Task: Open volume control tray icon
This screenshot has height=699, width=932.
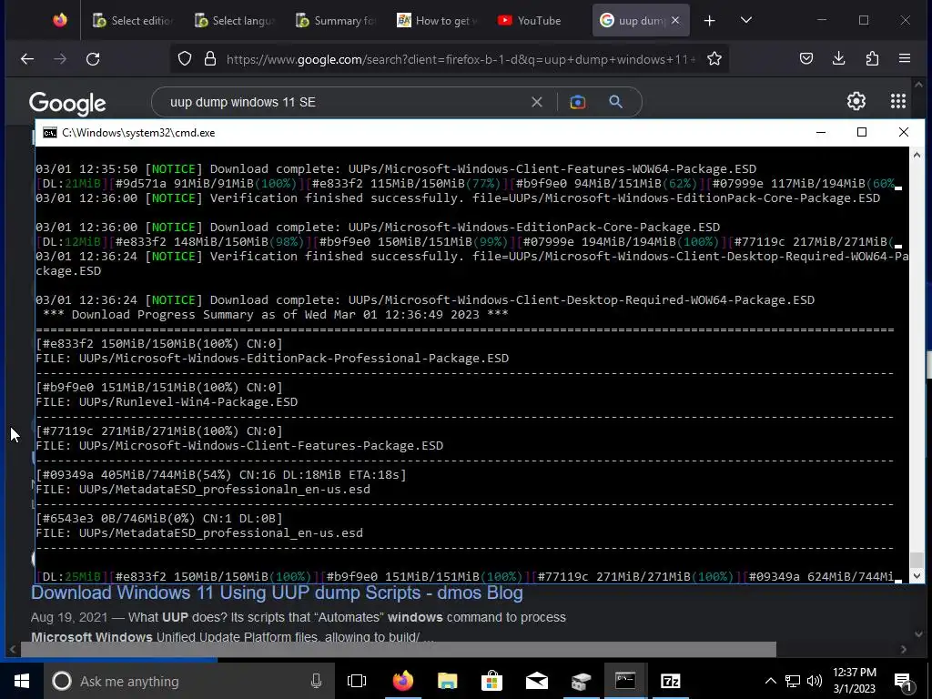Action: (x=814, y=681)
